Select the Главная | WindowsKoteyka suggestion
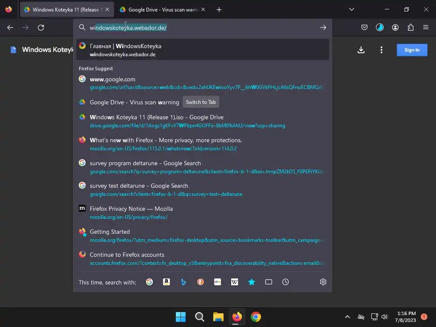 pyautogui.click(x=202, y=50)
